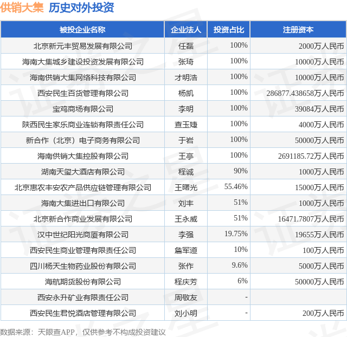Click the 注册资本 column header
This screenshot has height=337, width=347.
[298, 30]
